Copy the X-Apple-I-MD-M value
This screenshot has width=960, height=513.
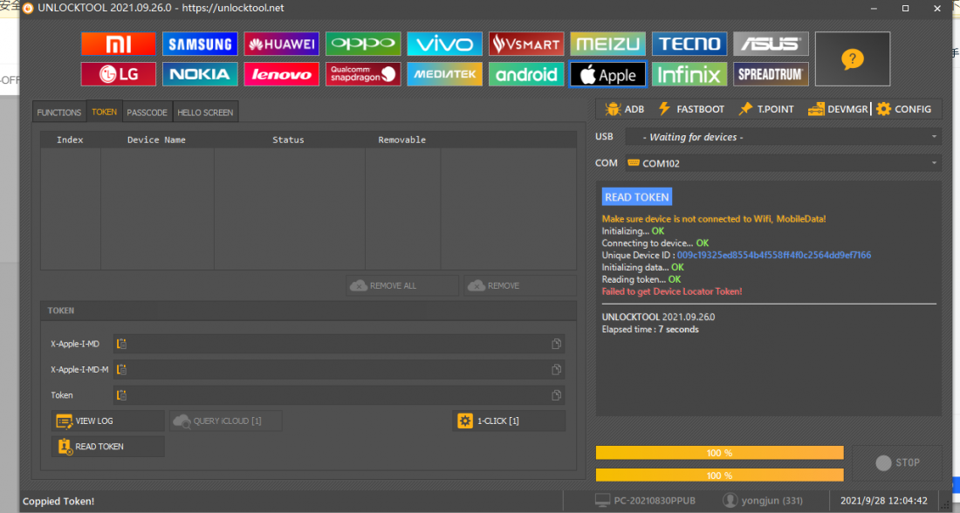[x=556, y=369]
